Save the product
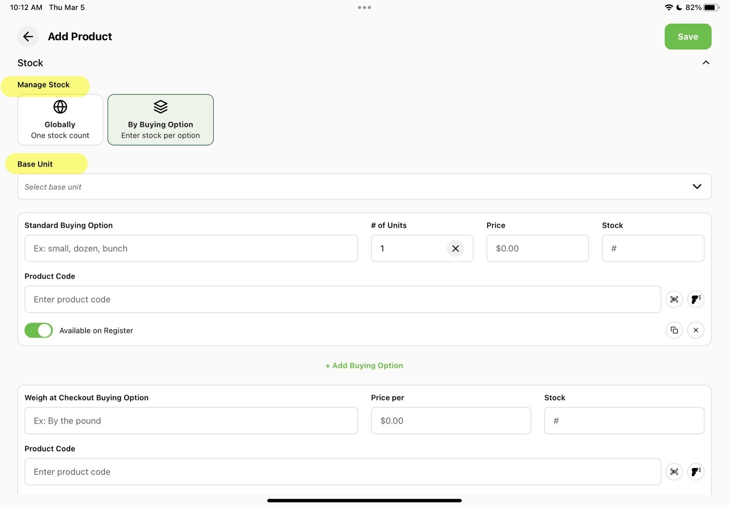The image size is (729, 507). (x=687, y=37)
